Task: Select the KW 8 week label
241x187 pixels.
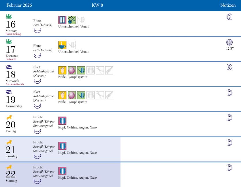Action: (x=97, y=5)
